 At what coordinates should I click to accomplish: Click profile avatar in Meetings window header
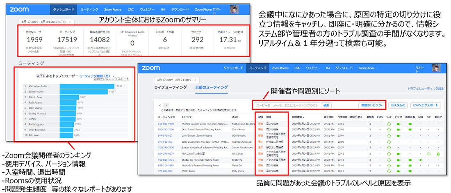[x=436, y=68]
